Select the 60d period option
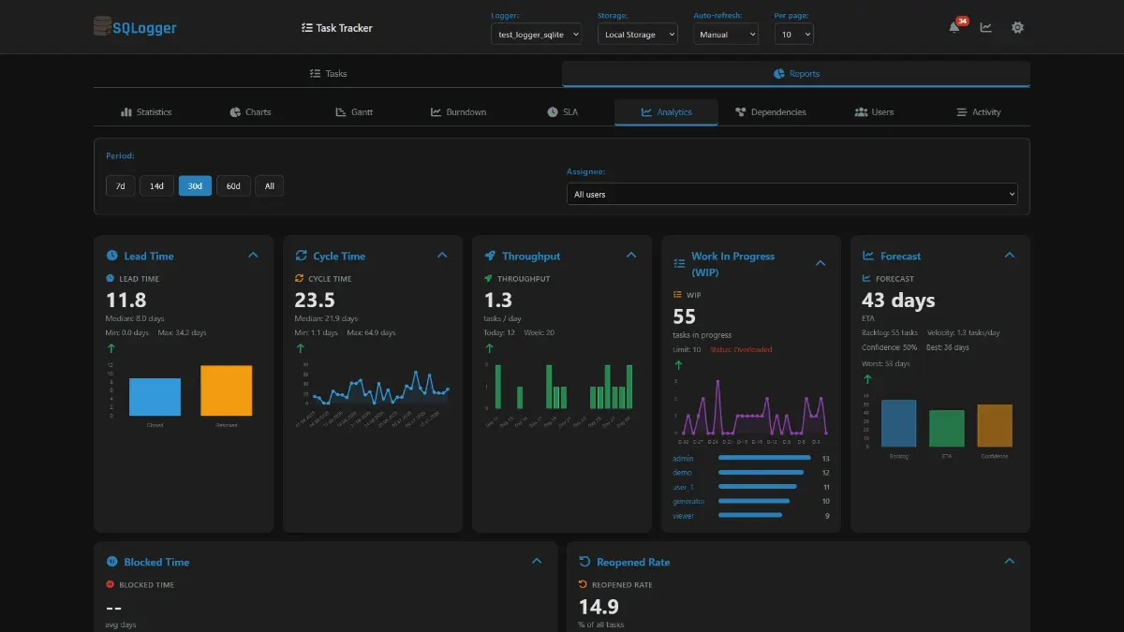 pos(233,185)
